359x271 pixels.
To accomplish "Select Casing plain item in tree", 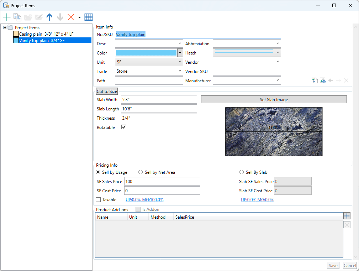I will pyautogui.click(x=46, y=34).
